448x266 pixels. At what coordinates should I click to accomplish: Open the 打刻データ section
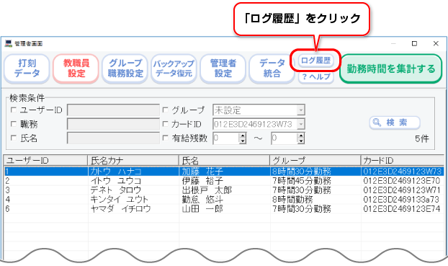pos(27,68)
